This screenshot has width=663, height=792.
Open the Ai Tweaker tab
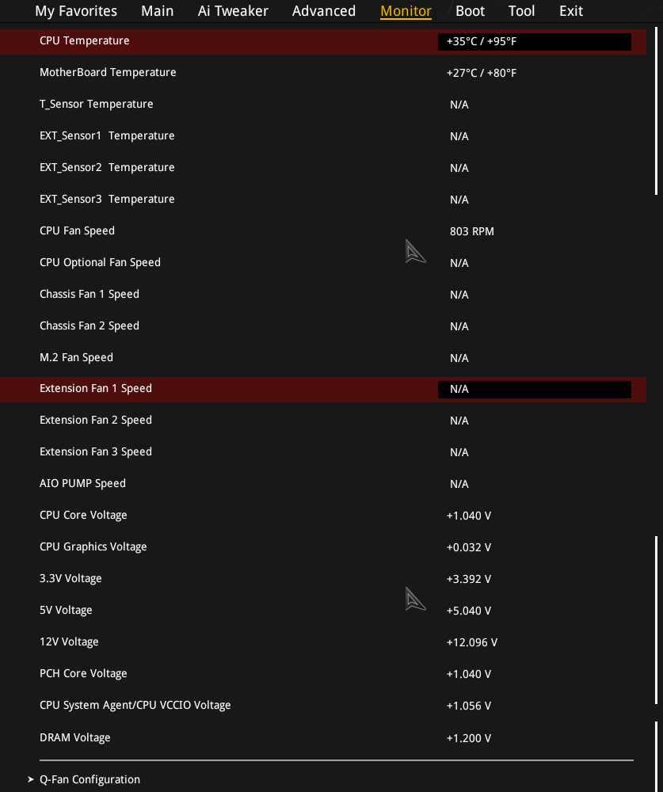233,11
